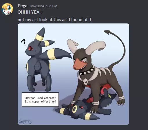This screenshot has width=148, height=130.
Task: Select the OHHH YEAH message text
Action: [30, 12]
